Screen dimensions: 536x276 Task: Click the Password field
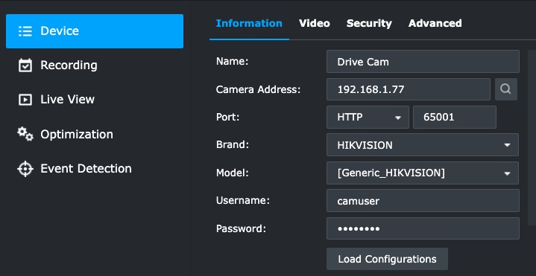coord(423,228)
